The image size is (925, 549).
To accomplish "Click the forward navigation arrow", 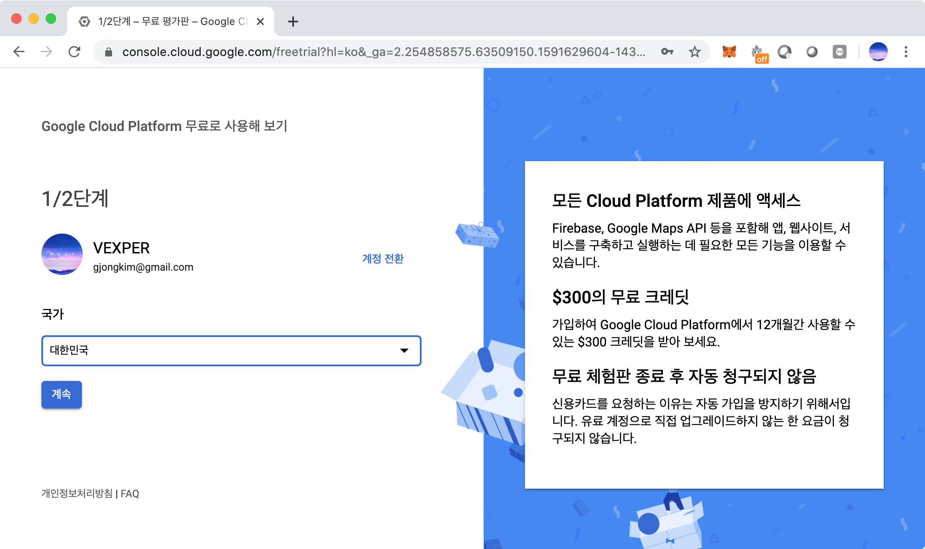I will [47, 52].
